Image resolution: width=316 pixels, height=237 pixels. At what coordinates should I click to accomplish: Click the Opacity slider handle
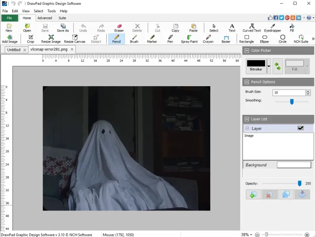click(x=300, y=183)
